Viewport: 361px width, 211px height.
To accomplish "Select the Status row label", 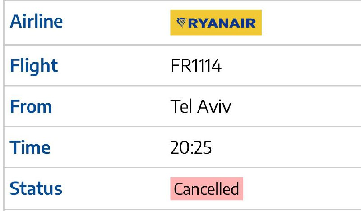I will pos(36,188).
